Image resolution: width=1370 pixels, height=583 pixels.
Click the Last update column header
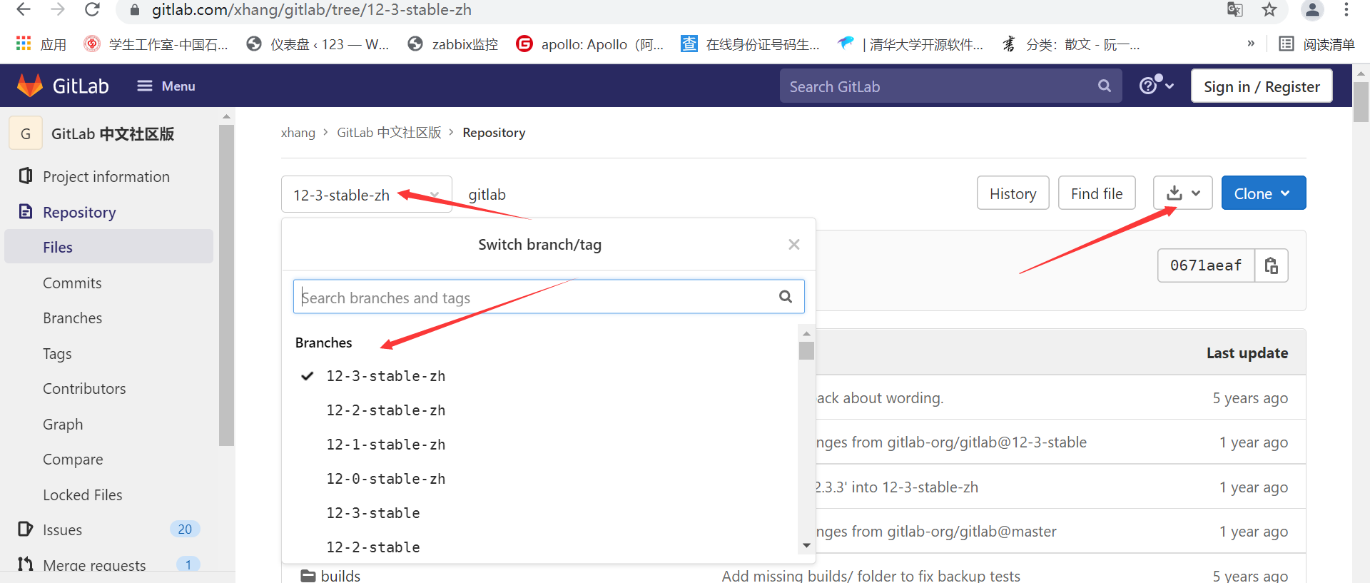pos(1247,353)
